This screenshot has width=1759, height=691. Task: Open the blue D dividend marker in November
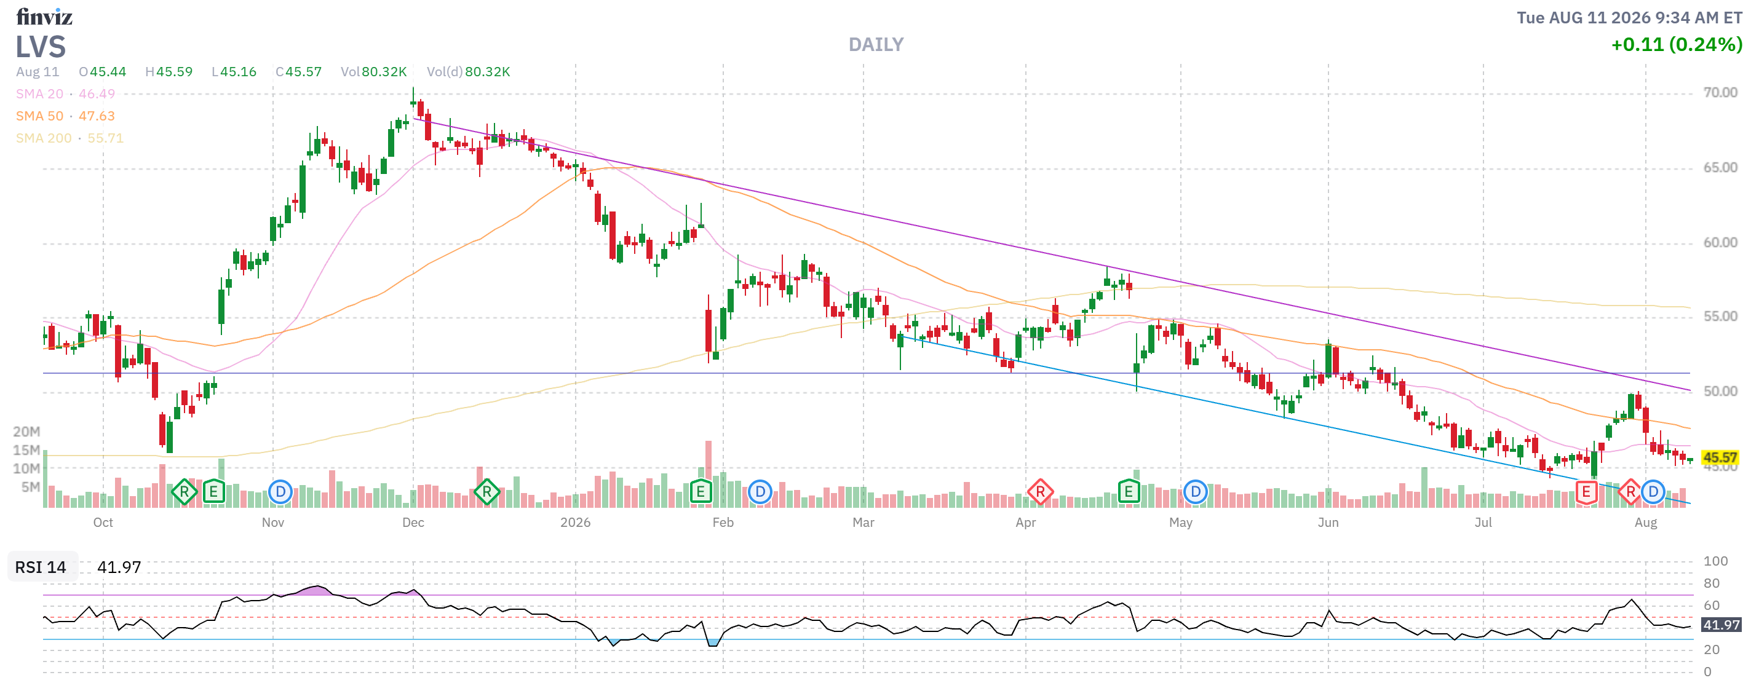pyautogui.click(x=280, y=491)
